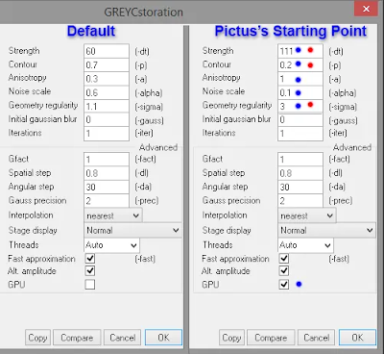Image resolution: width=384 pixels, height=354 pixels.
Task: Click Geometry regularity field in Default panel
Action: [107, 107]
